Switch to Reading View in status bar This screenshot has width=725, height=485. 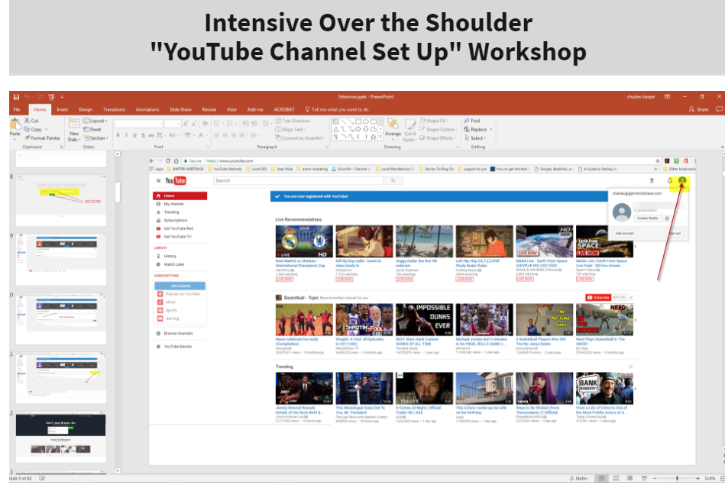[x=630, y=479]
